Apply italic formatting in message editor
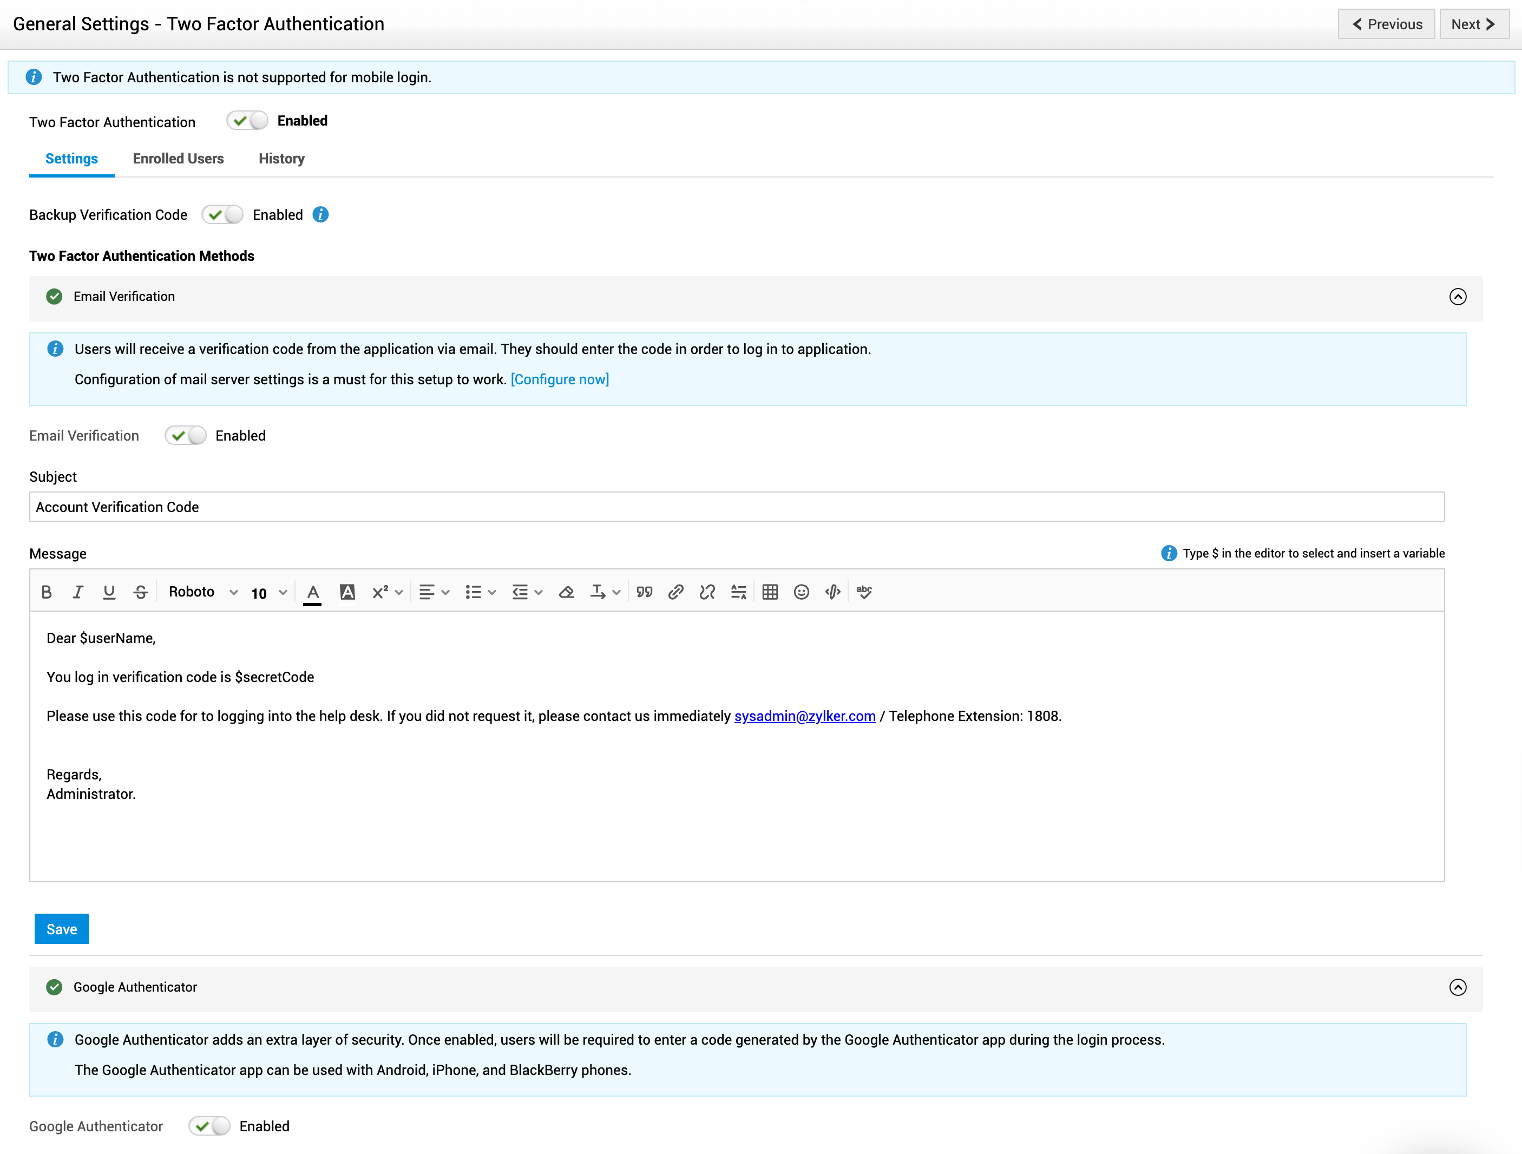 [x=78, y=592]
